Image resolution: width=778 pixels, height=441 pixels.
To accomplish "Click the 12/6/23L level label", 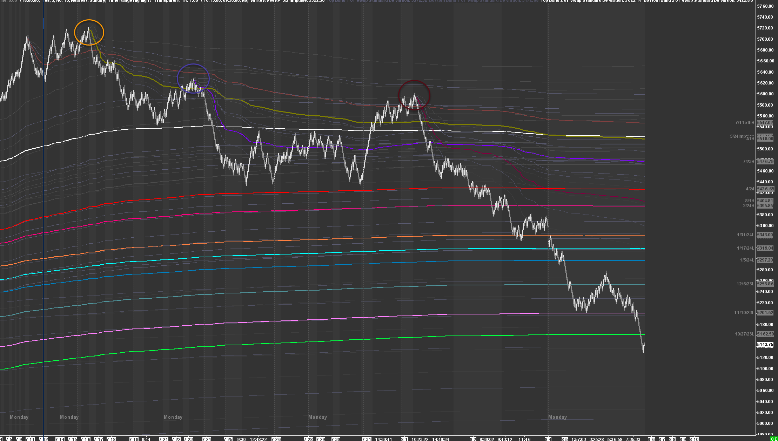I will tap(745, 284).
